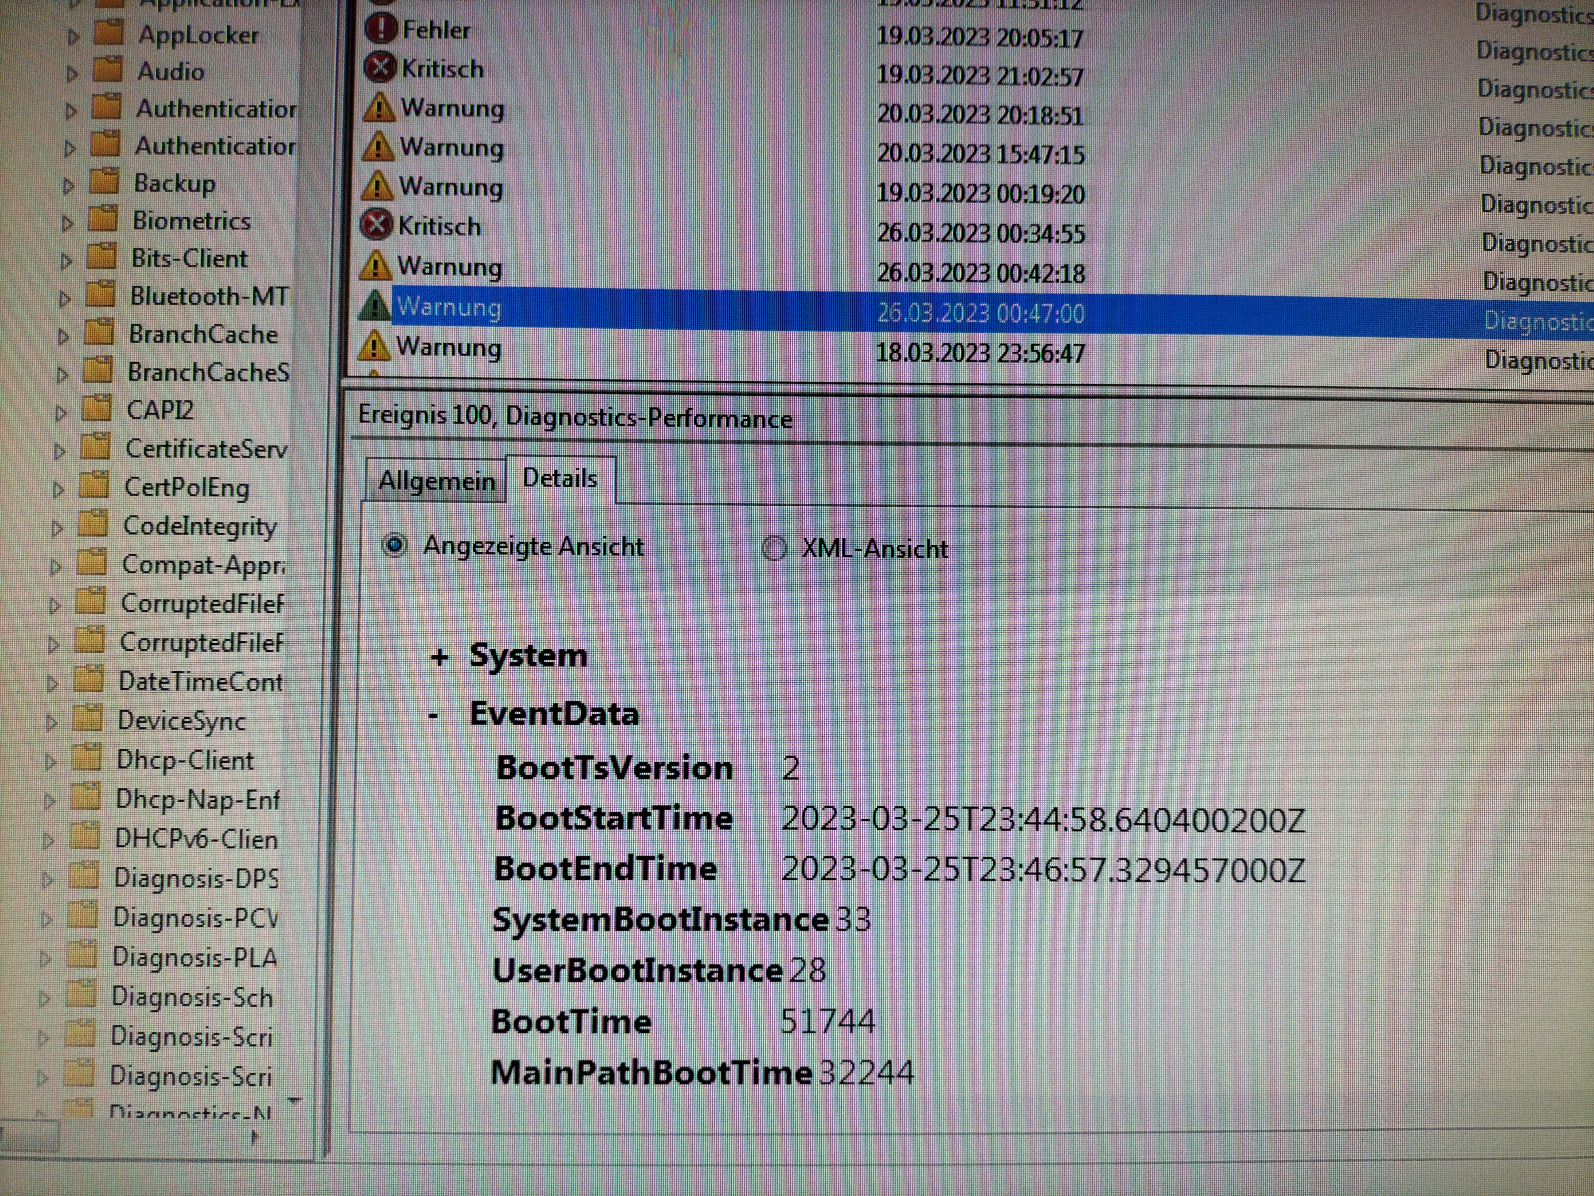Click the AppLocker folder icon
The width and height of the screenshot is (1594, 1196).
pos(109,33)
